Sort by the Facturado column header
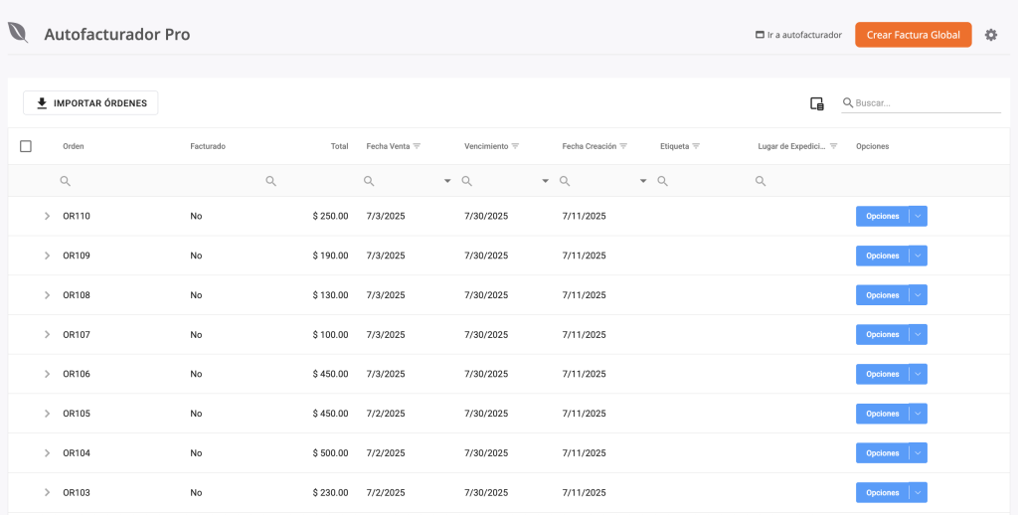This screenshot has width=1018, height=515. [x=208, y=146]
